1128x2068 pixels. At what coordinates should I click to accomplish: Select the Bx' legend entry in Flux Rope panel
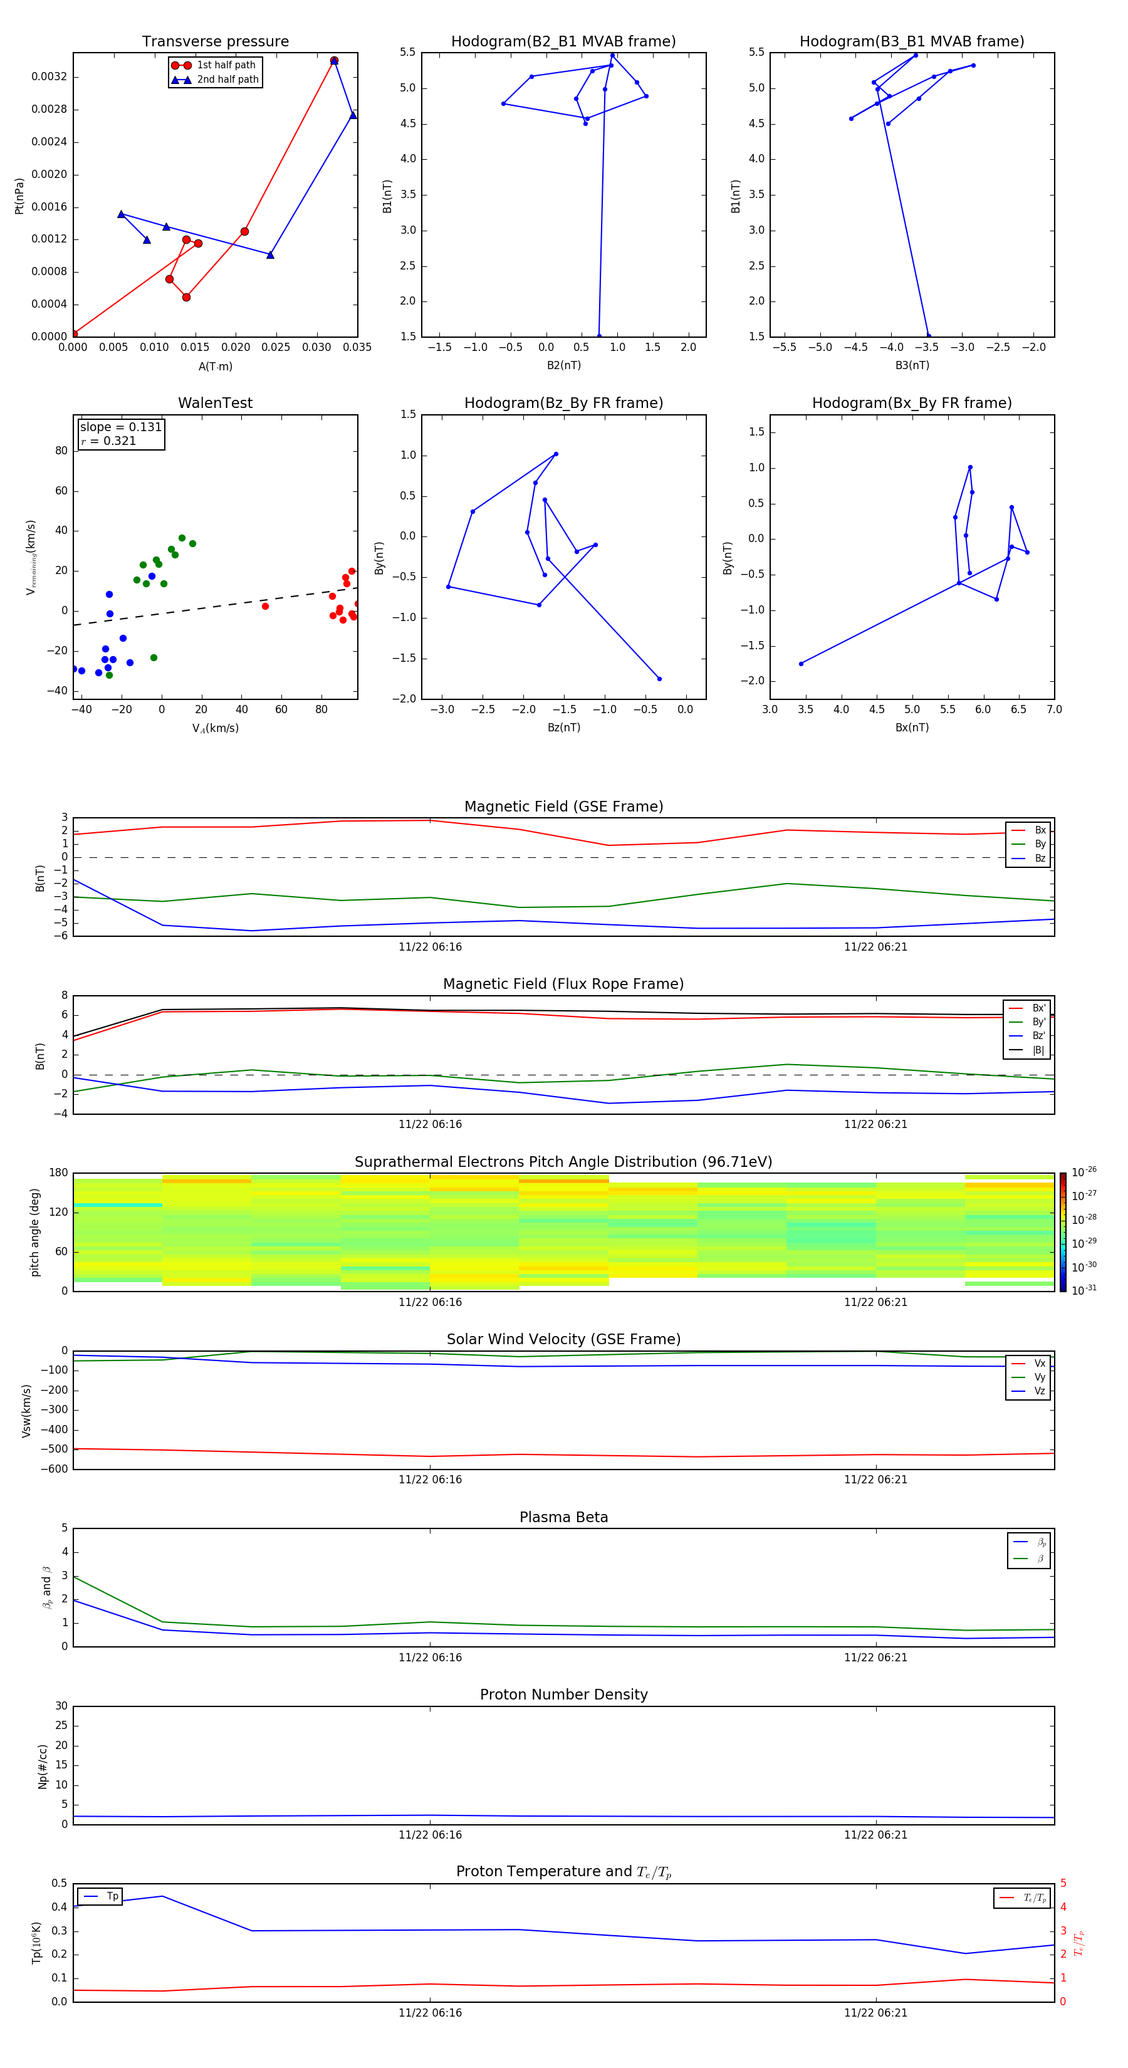click(x=1027, y=1008)
